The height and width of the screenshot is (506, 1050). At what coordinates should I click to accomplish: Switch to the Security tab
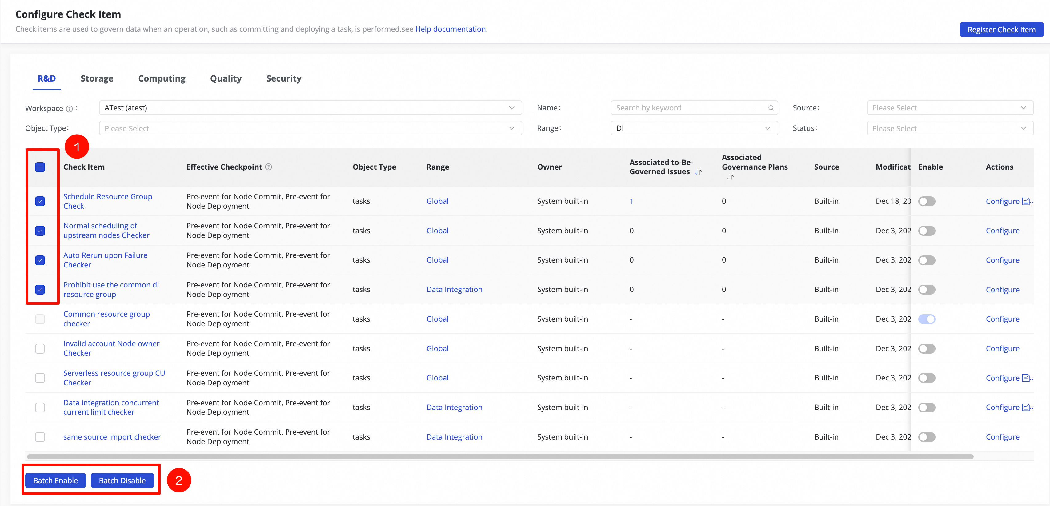pos(284,78)
